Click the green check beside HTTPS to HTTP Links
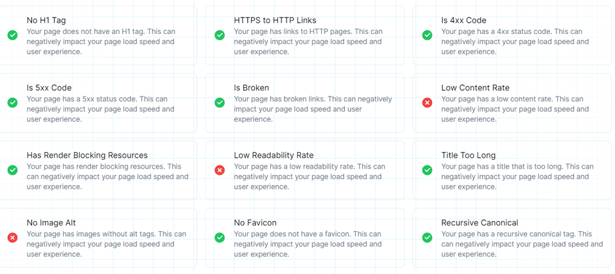615x274 pixels. tap(220, 35)
